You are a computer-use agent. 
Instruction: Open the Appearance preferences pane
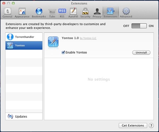[x=22, y=12]
